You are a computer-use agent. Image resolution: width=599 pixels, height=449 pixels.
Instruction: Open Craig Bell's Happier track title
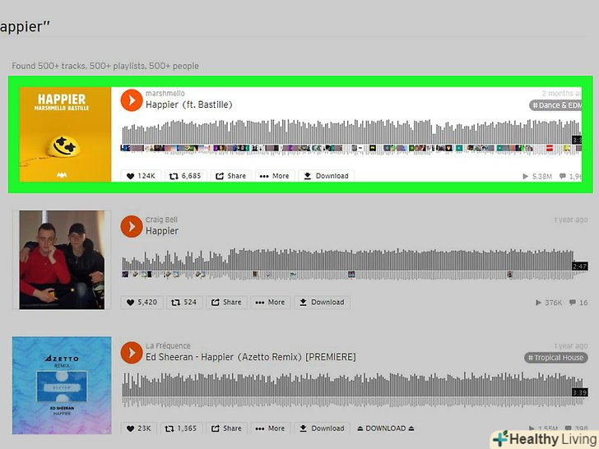162,230
